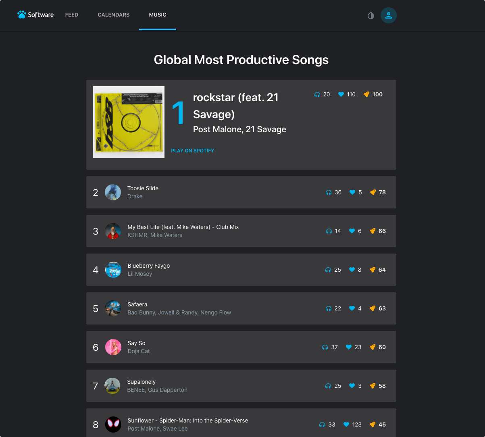Click the rockstar album cover artwork
The height and width of the screenshot is (437, 485).
(x=128, y=122)
